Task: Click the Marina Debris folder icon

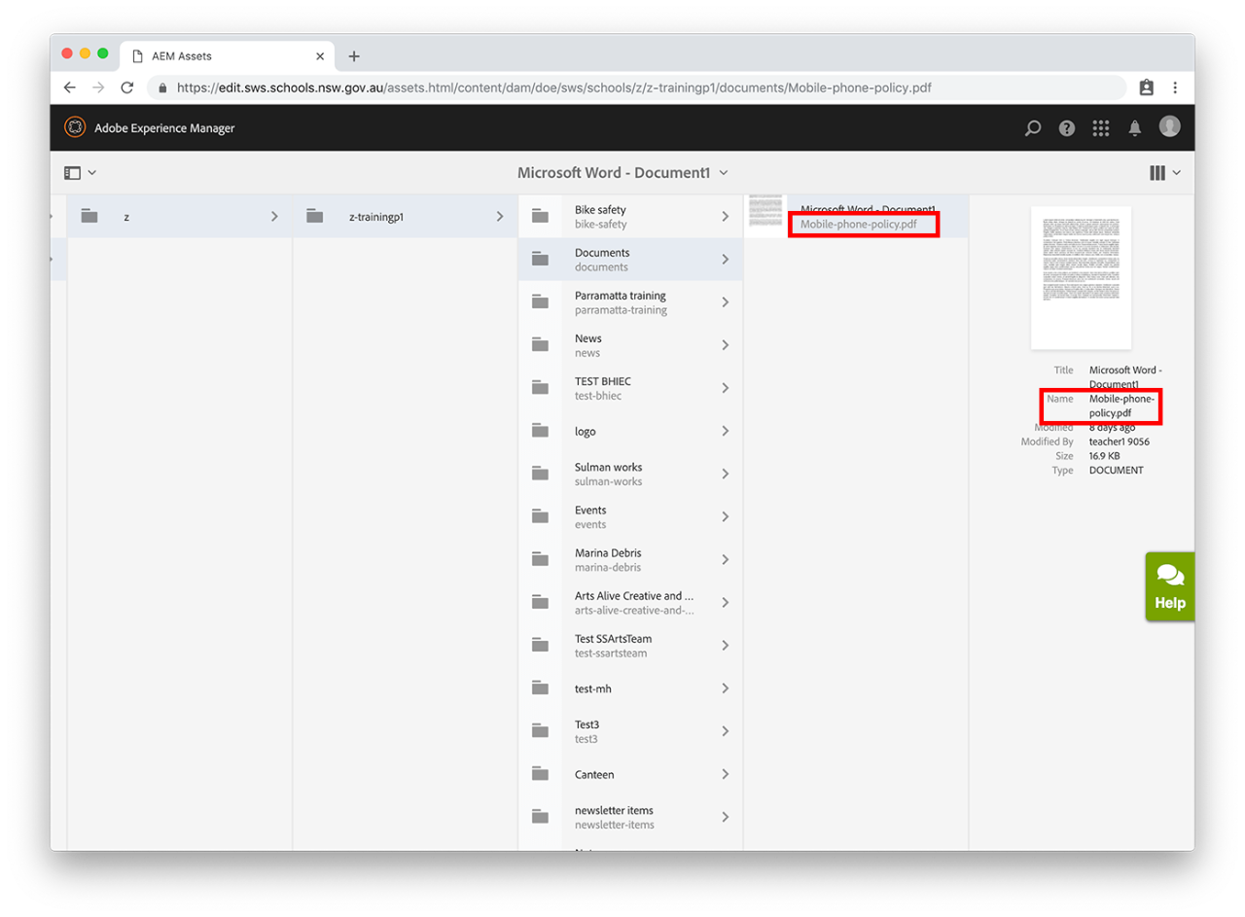Action: coord(540,559)
